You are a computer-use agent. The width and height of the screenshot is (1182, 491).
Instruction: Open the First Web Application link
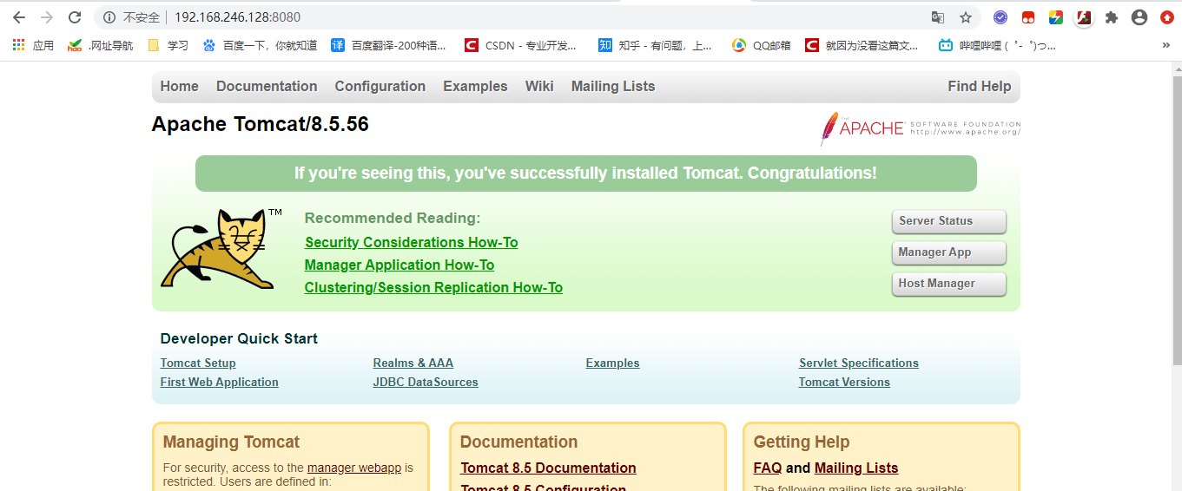click(x=219, y=382)
